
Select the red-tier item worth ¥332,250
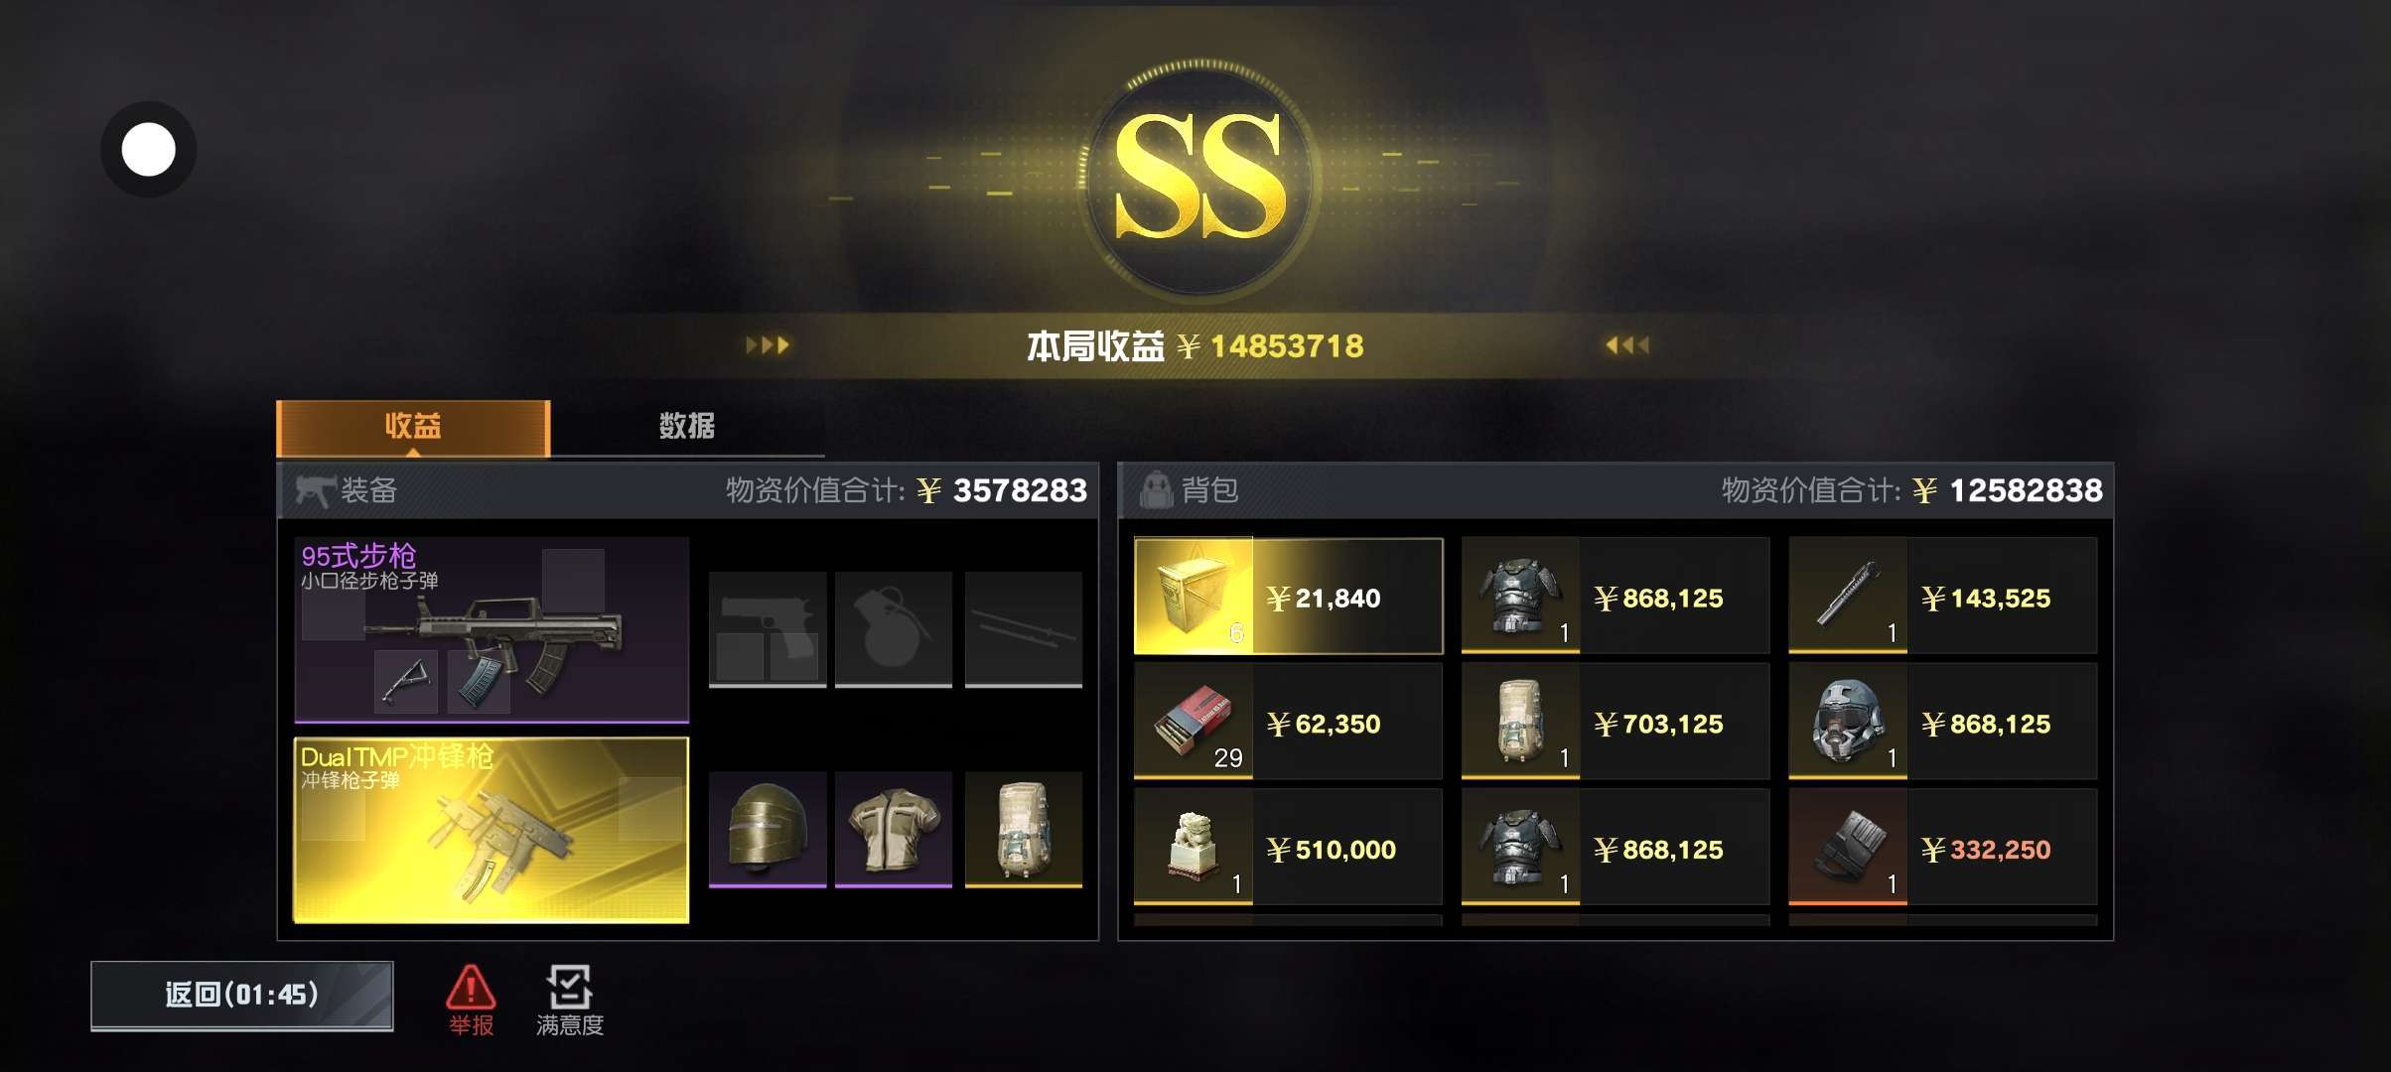(x=1942, y=847)
